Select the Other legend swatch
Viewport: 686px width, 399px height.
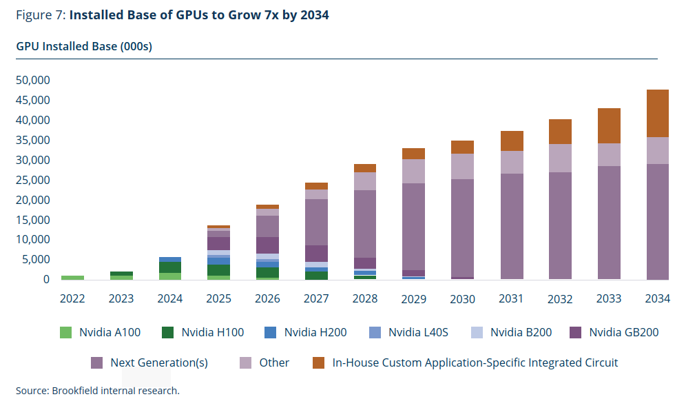click(246, 362)
